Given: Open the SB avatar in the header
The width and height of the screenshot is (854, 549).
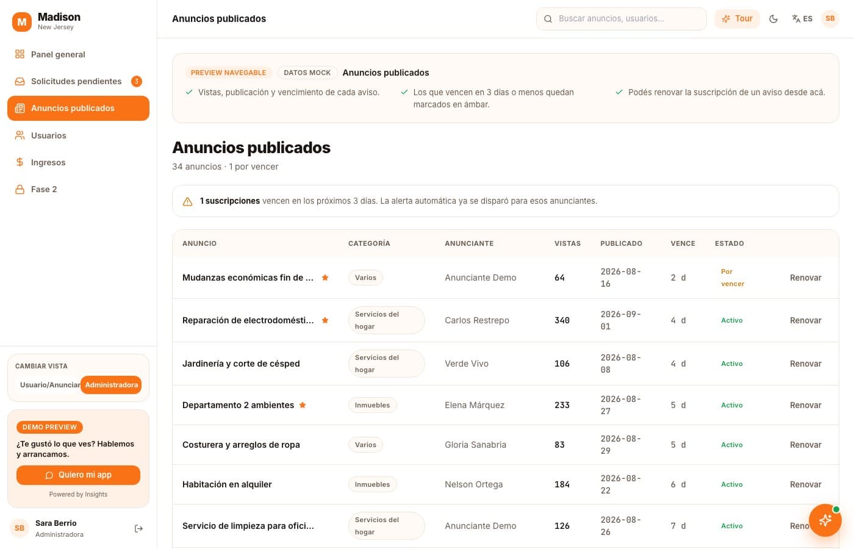Looking at the screenshot, I should pos(830,19).
